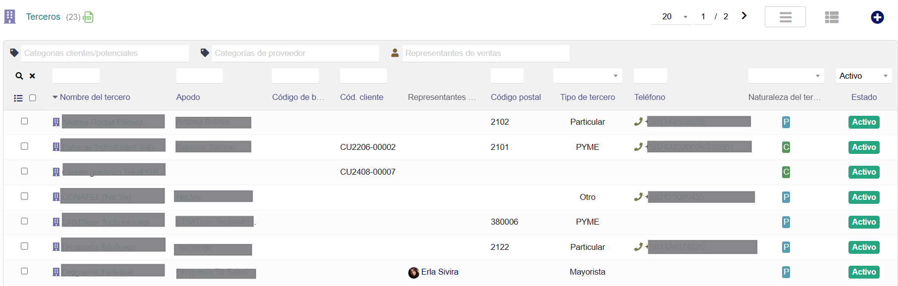Select the checkbox for CU2408-00007 row
This screenshot has width=898, height=286.
pyautogui.click(x=24, y=172)
